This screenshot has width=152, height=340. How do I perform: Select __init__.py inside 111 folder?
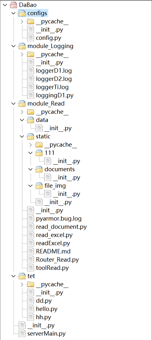[67, 161]
